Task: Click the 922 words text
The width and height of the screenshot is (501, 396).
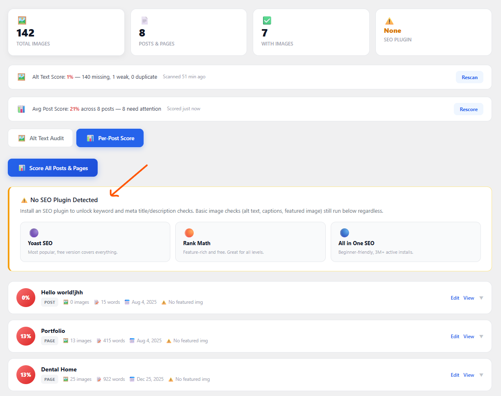Action: tap(114, 379)
